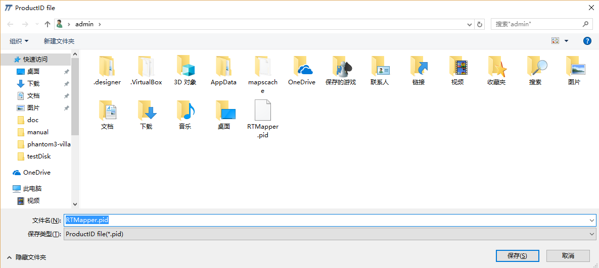Open the 3D 对象 folder
Image resolution: width=599 pixels, height=268 pixels.
click(x=185, y=67)
